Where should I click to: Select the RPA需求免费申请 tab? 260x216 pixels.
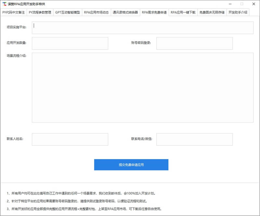click(x=154, y=12)
